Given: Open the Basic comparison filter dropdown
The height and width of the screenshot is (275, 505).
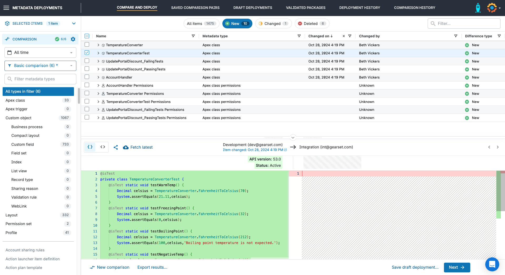Looking at the screenshot, I should point(40,66).
